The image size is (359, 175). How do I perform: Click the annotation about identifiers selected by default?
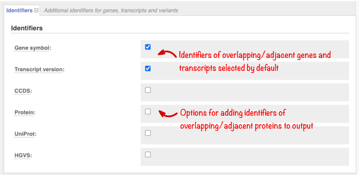[x=255, y=62]
